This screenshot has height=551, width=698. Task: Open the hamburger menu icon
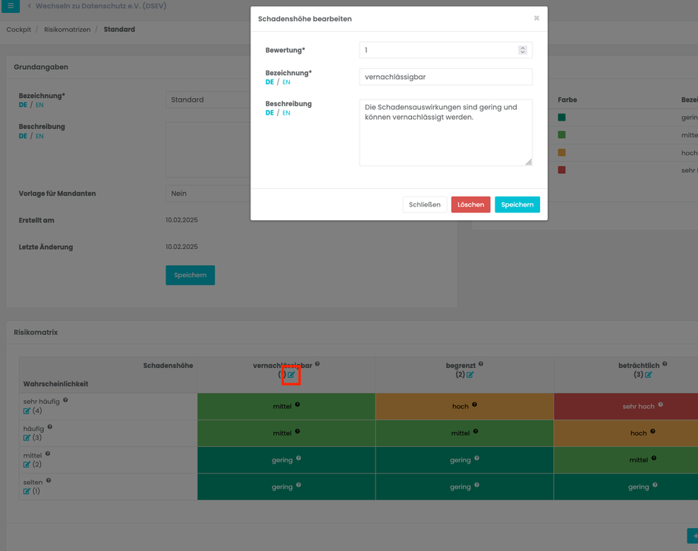pos(10,6)
